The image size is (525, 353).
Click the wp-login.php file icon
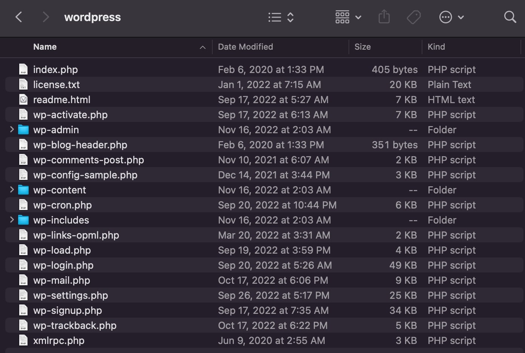pos(23,265)
